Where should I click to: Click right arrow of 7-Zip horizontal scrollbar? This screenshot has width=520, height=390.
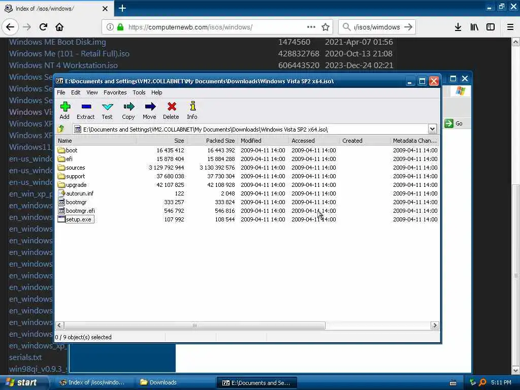(435, 326)
